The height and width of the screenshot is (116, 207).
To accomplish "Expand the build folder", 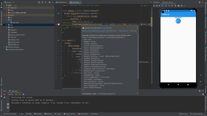I will (6, 15).
